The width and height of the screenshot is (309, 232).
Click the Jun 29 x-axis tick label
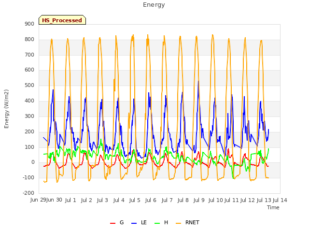(x=38, y=200)
